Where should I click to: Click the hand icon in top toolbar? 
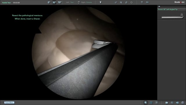pyautogui.click(x=126, y=2)
